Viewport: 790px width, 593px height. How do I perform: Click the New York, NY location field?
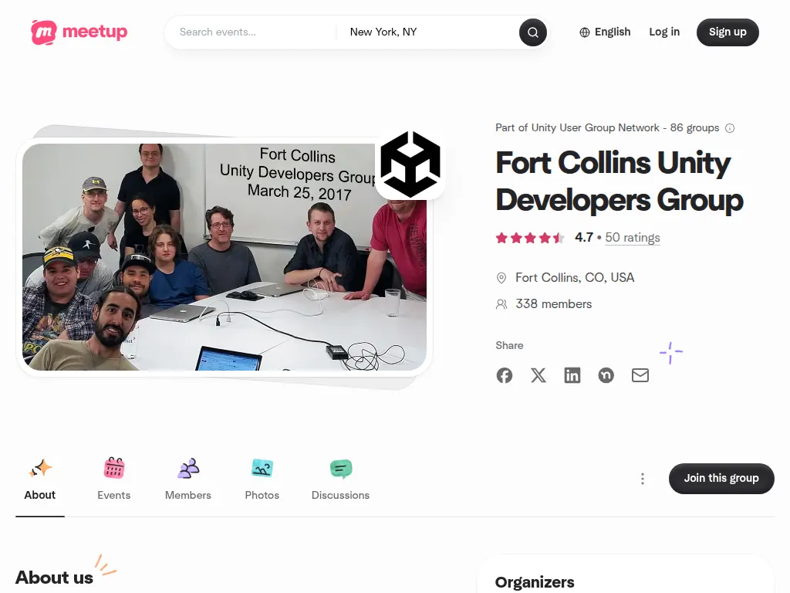(x=428, y=32)
